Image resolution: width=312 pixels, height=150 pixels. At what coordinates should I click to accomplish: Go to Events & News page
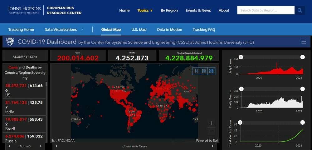198,10
